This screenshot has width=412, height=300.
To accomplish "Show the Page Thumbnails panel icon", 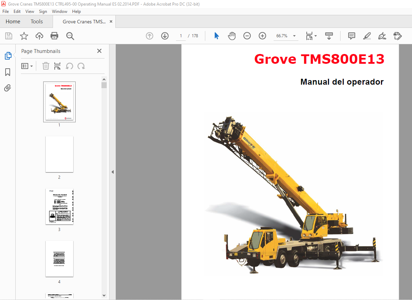I will click(x=8, y=56).
